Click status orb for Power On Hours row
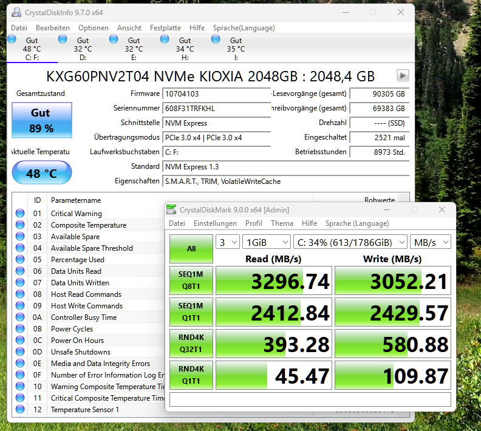The height and width of the screenshot is (431, 481). (x=20, y=340)
